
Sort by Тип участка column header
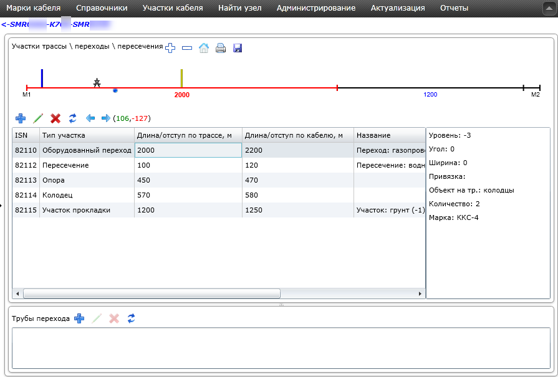point(87,135)
